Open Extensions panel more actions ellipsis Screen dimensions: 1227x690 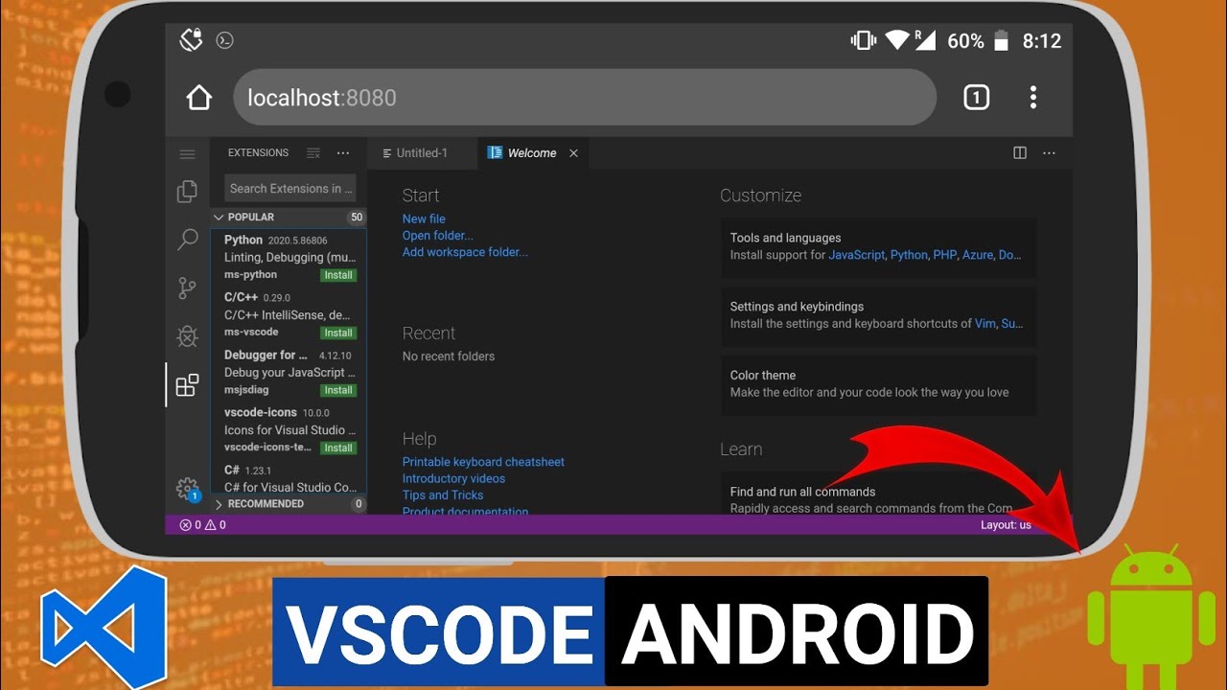343,153
